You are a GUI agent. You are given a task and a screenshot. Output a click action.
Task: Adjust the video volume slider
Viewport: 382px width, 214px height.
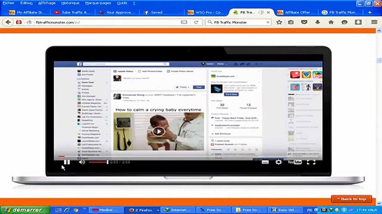point(98,162)
